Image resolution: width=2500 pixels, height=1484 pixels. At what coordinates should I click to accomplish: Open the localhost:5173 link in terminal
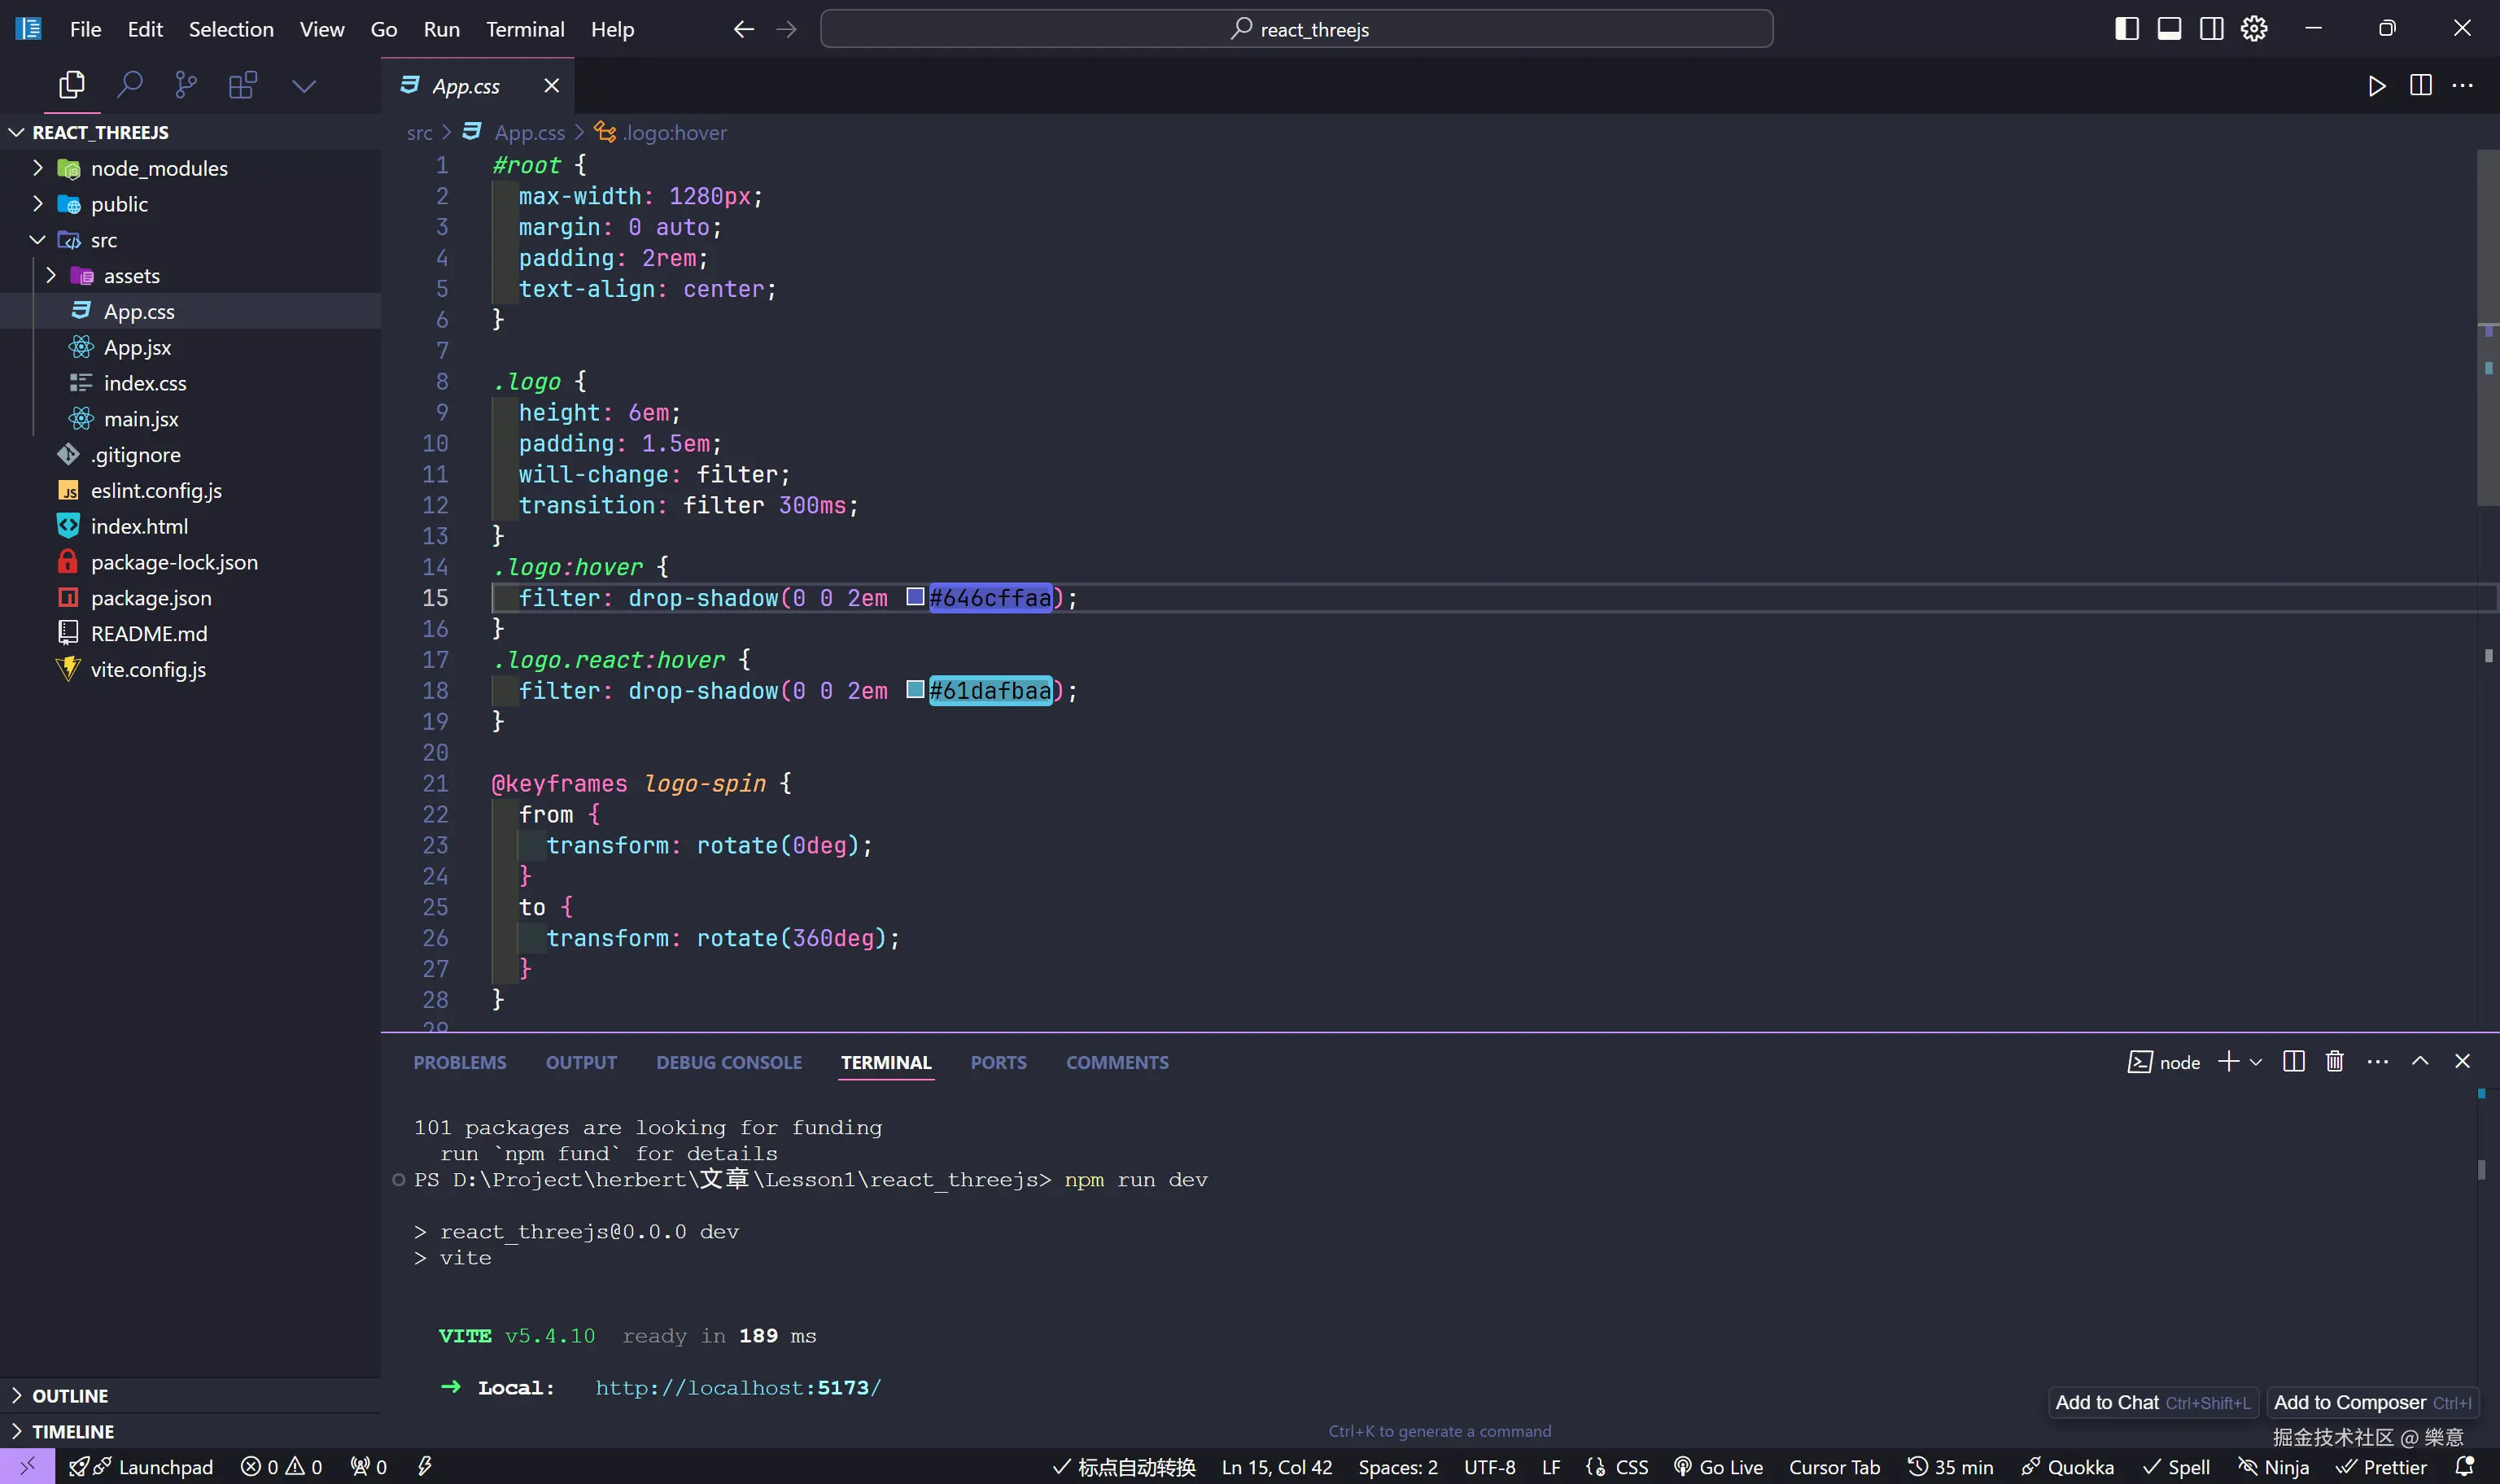738,1388
